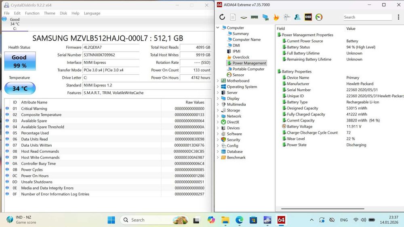Open the OSD panel toolbar icon
Screen dimensions: 404x227
[x=308, y=17]
